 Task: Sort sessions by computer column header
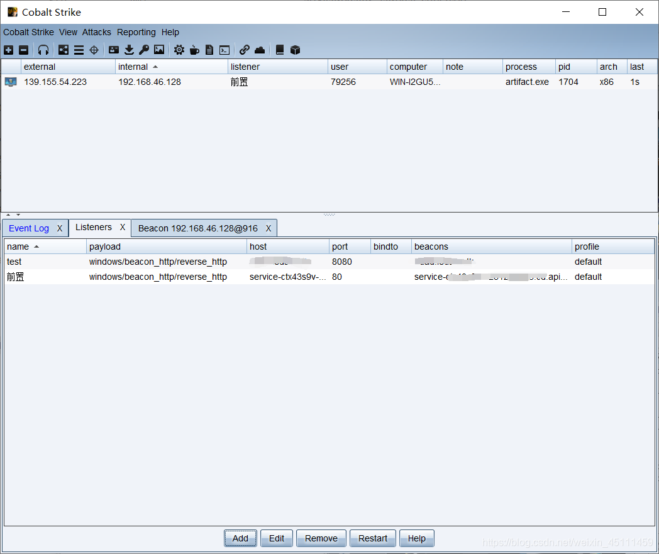pos(415,67)
